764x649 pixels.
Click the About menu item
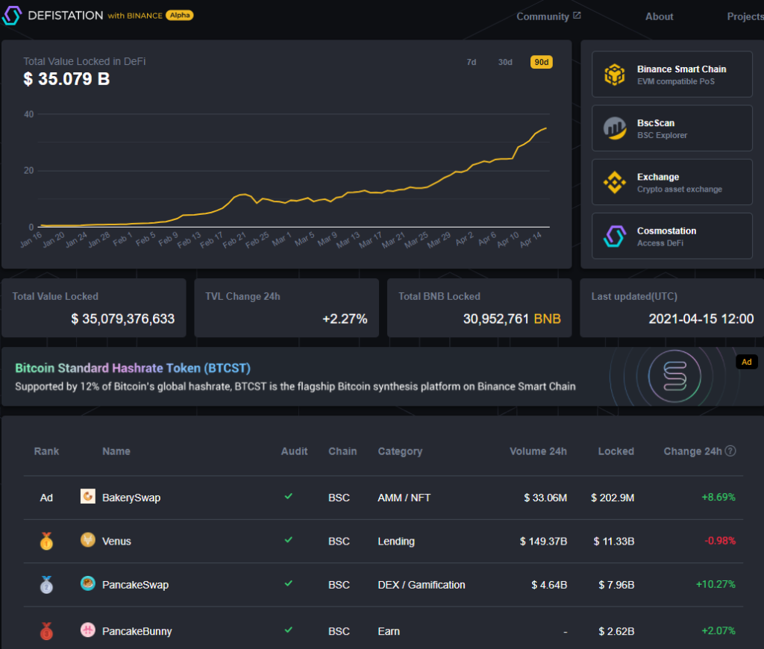[x=659, y=16]
